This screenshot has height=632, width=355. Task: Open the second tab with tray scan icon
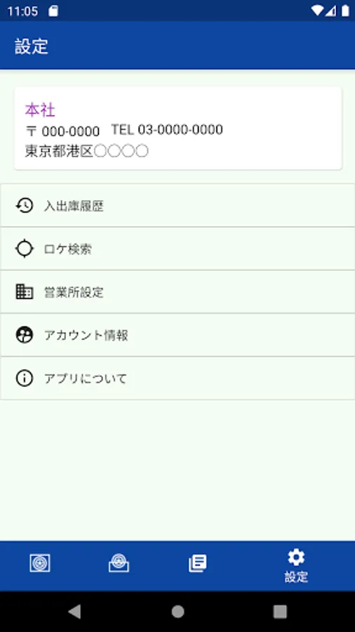119,563
